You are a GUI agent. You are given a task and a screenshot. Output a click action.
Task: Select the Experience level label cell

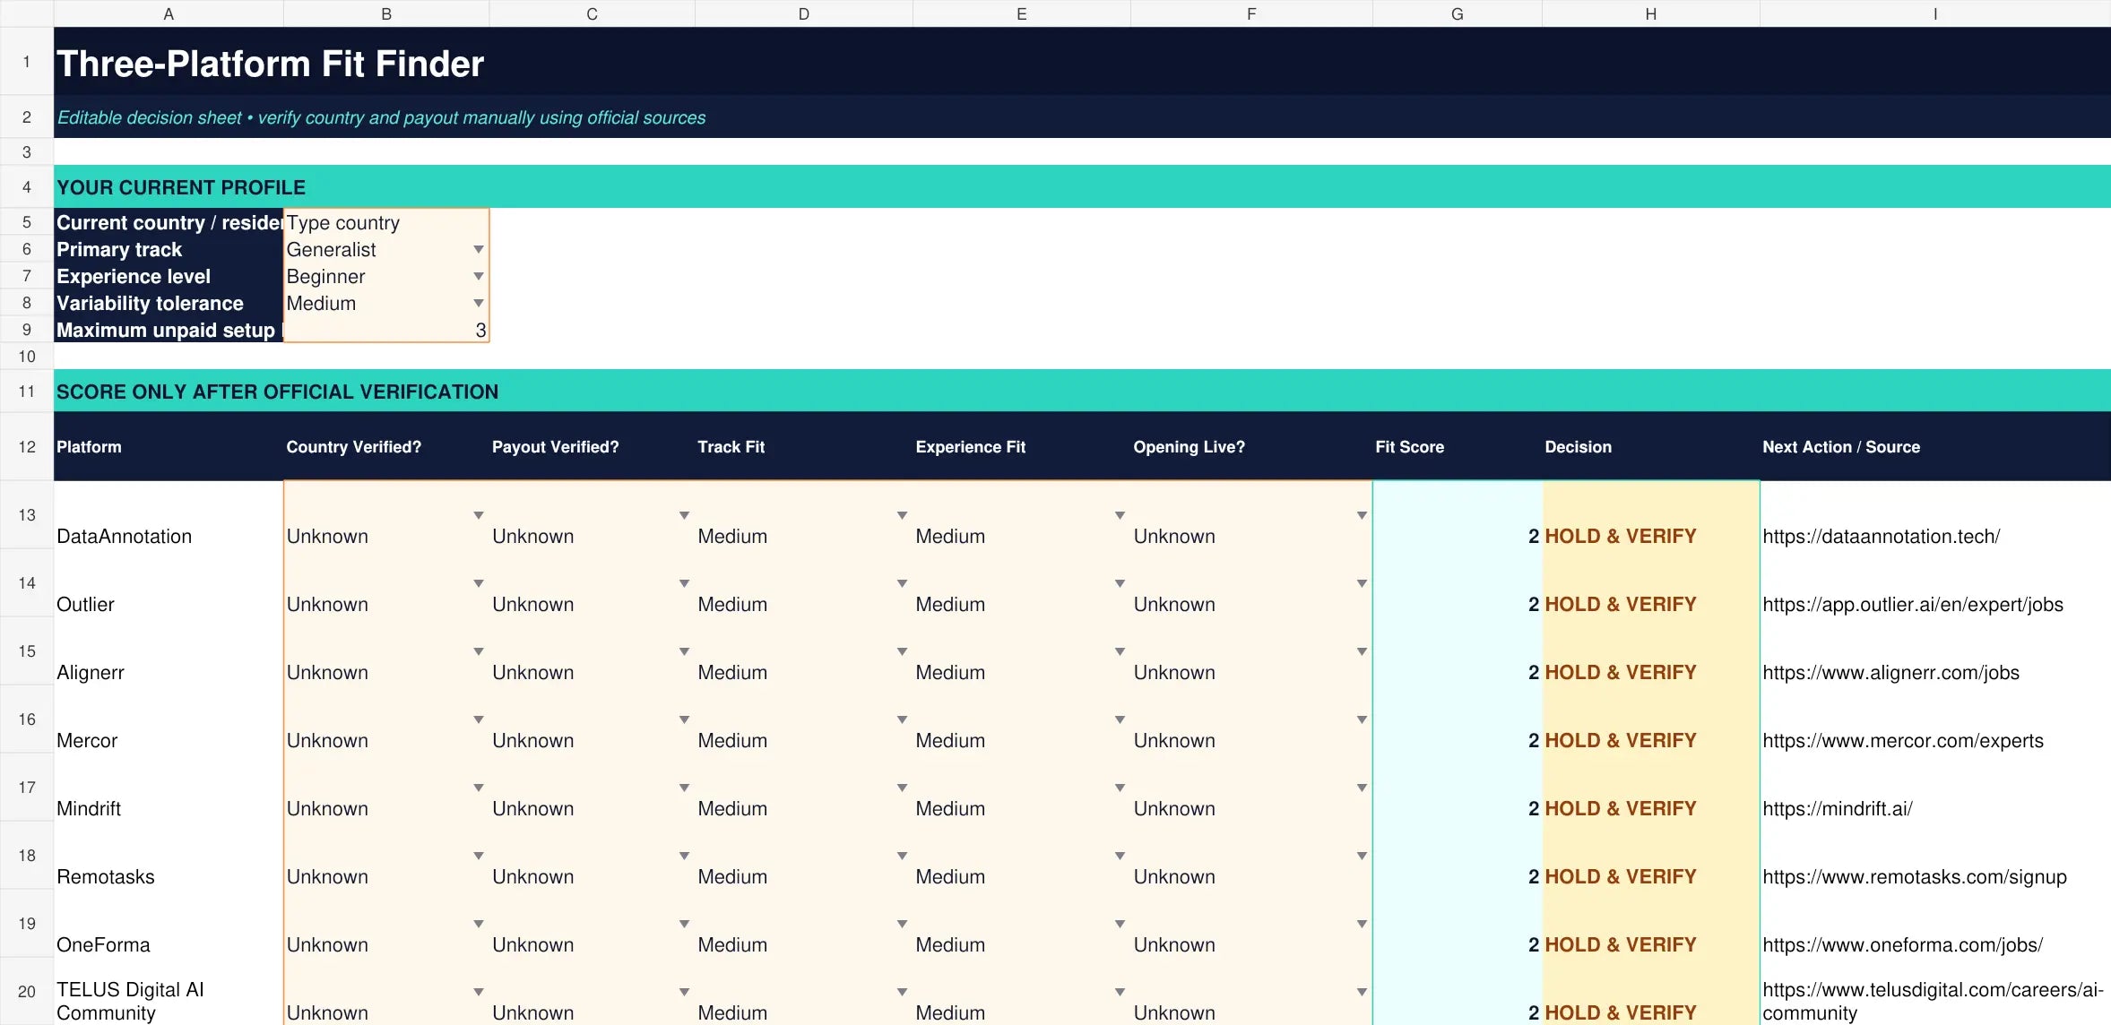click(169, 276)
